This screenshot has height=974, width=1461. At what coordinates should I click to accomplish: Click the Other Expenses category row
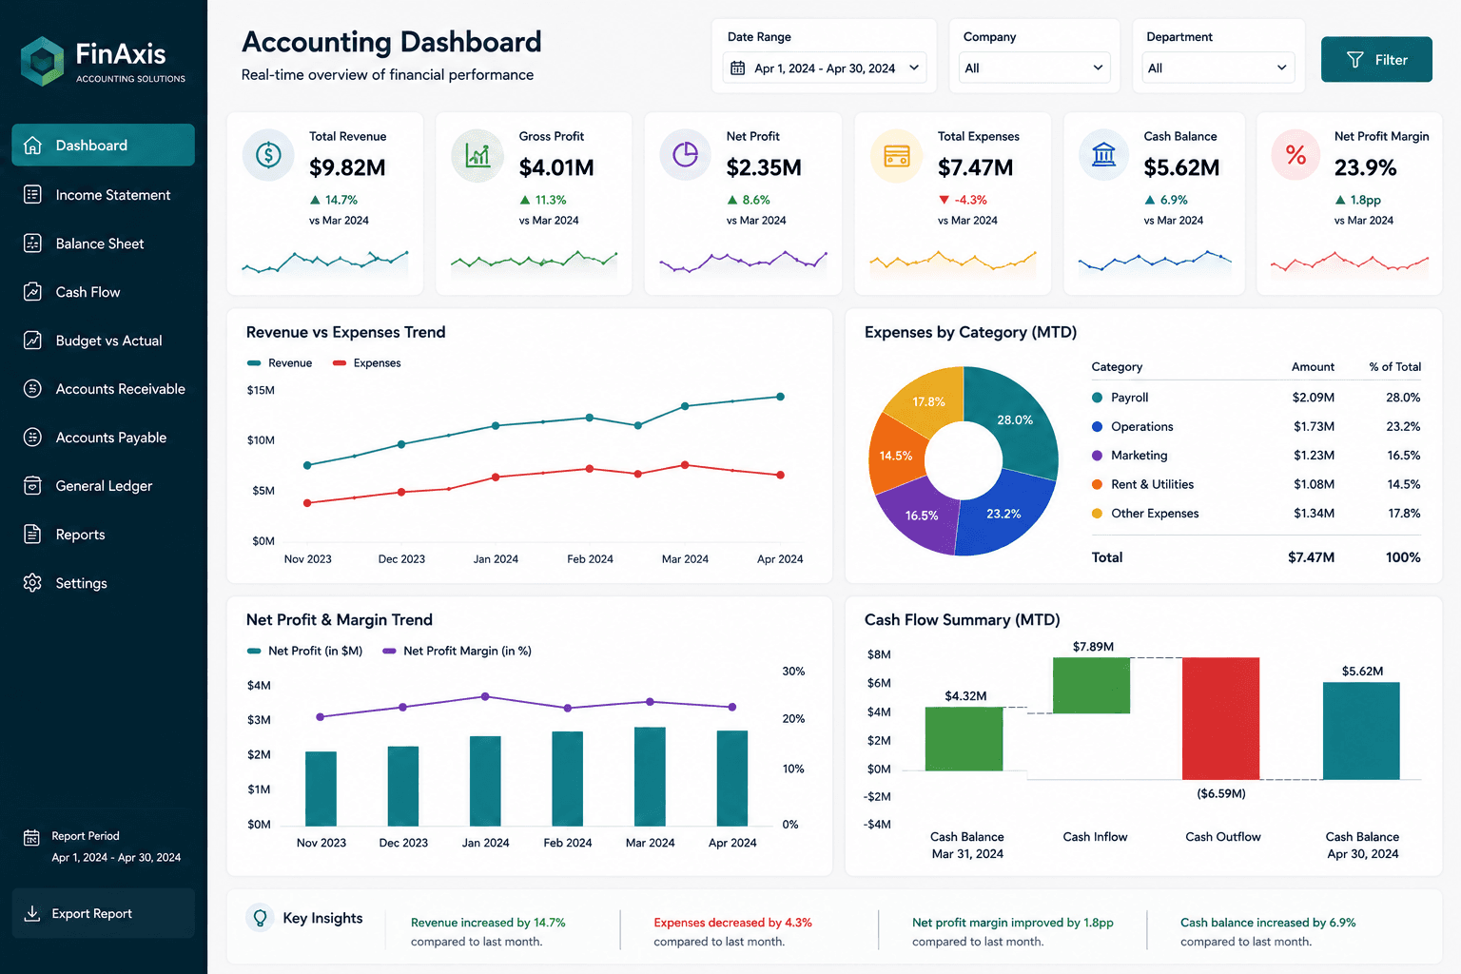coord(1256,514)
